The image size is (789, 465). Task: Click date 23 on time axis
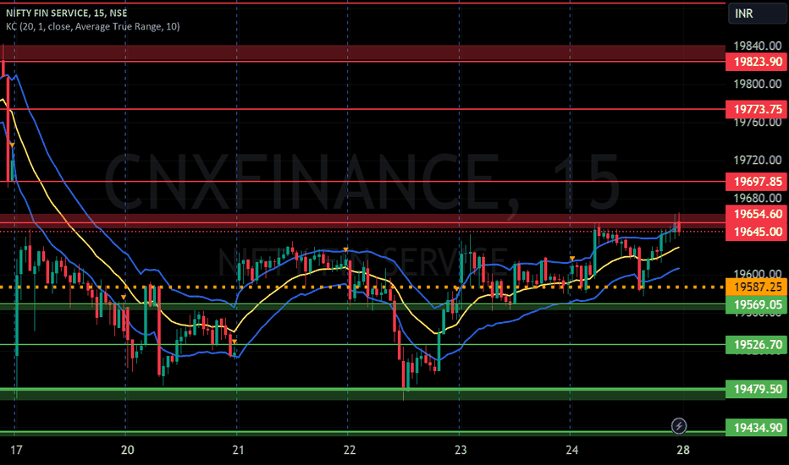point(461,450)
